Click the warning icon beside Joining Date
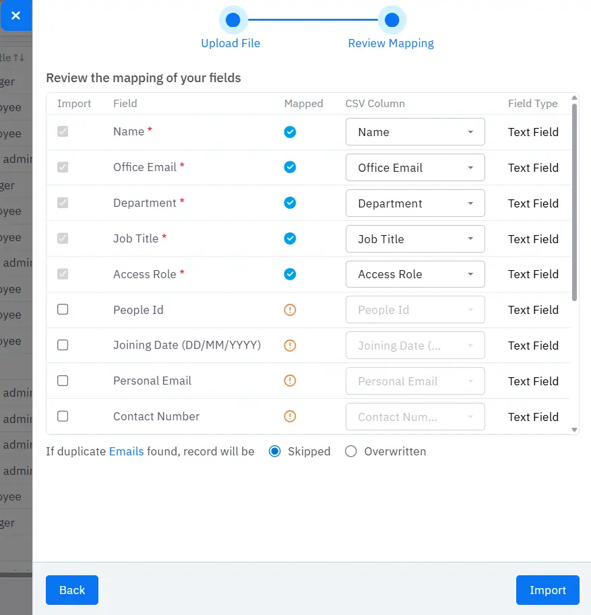The height and width of the screenshot is (615, 591). coord(290,346)
